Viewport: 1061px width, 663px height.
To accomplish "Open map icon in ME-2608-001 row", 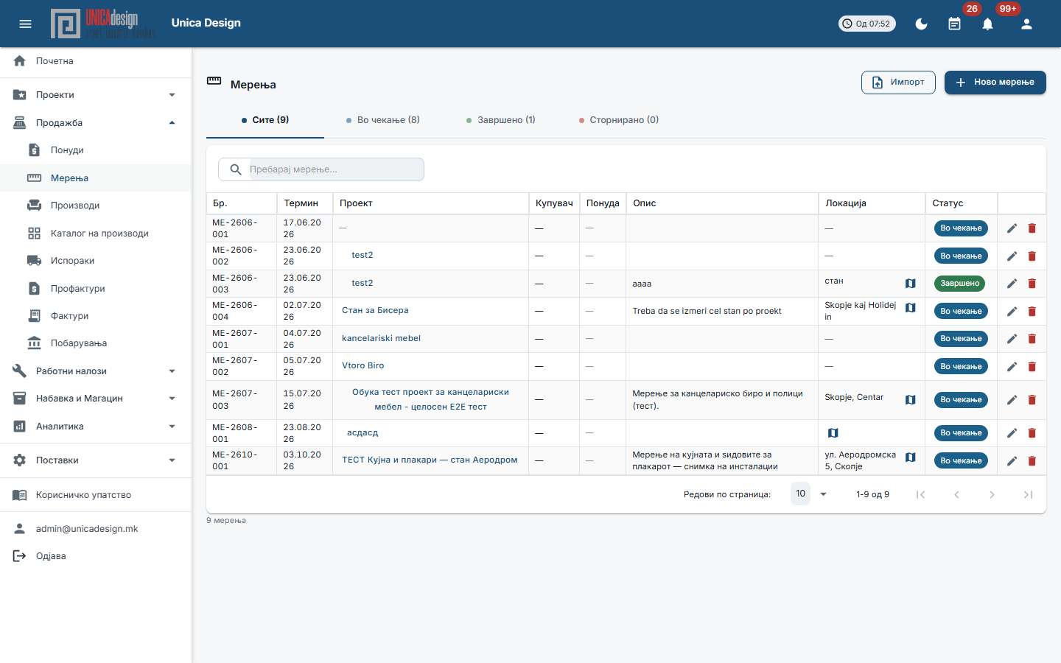I will coord(833,433).
